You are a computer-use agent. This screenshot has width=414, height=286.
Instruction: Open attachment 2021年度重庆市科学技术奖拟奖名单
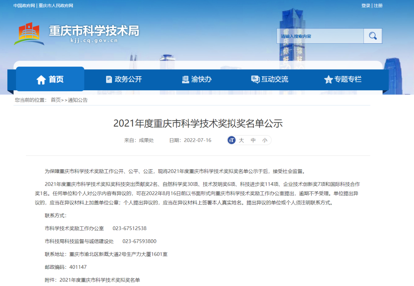coord(100,280)
